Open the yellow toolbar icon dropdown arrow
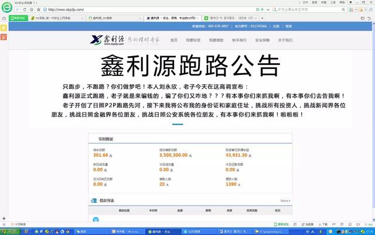 366,10
